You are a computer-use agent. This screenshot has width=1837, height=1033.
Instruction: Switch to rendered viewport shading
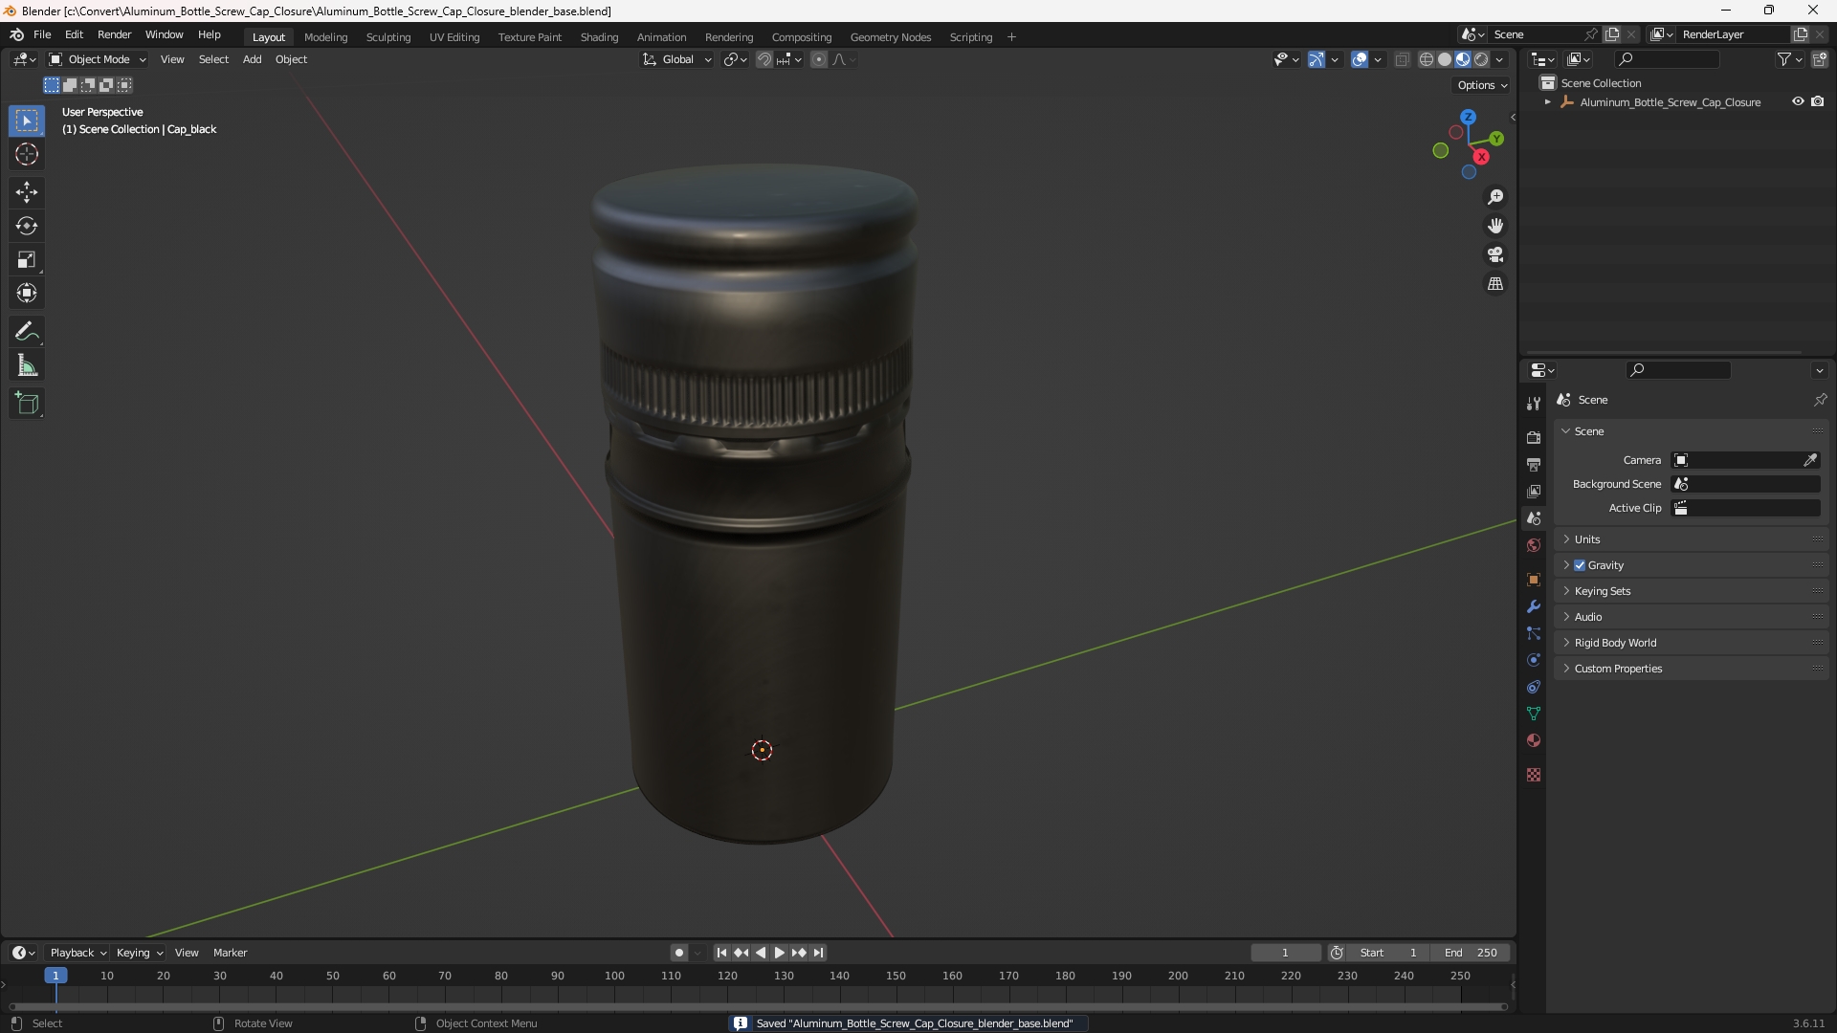point(1481,59)
